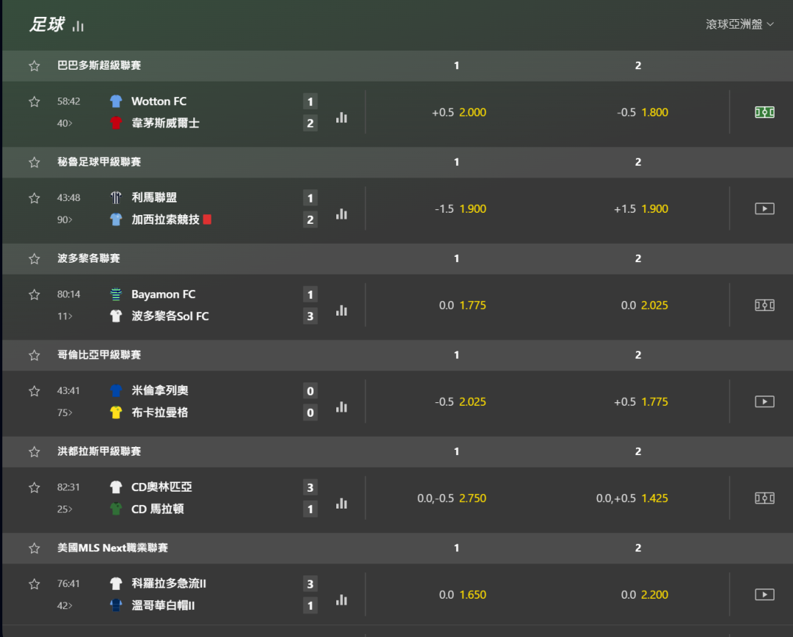Show stats chart for CD奧林匹亞 match
This screenshot has width=793, height=637.
pos(341,503)
